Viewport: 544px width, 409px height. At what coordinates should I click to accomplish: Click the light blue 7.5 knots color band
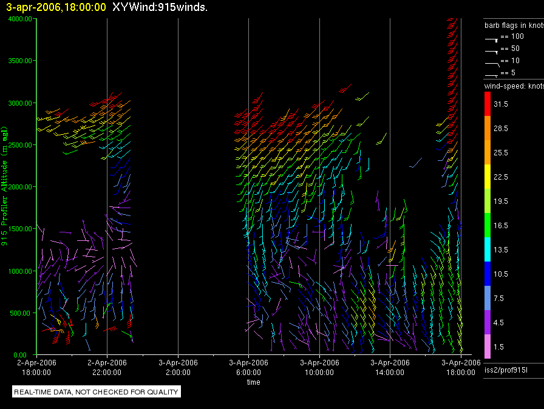(x=488, y=298)
